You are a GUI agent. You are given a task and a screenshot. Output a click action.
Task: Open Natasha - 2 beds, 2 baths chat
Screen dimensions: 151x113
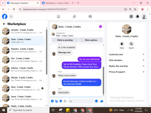click(23, 50)
